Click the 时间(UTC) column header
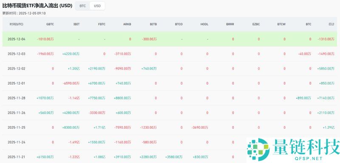The height and width of the screenshot is (163, 340). tap(17, 24)
